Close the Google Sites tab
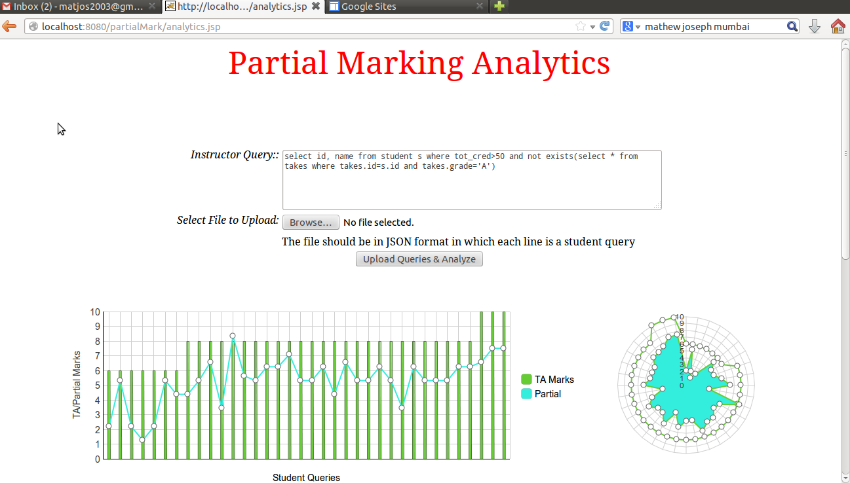This screenshot has height=483, width=850. [x=479, y=7]
